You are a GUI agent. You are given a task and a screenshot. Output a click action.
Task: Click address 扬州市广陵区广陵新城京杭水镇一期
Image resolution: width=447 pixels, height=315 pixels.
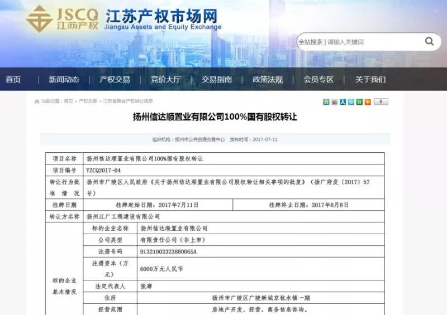pyautogui.click(x=261, y=298)
